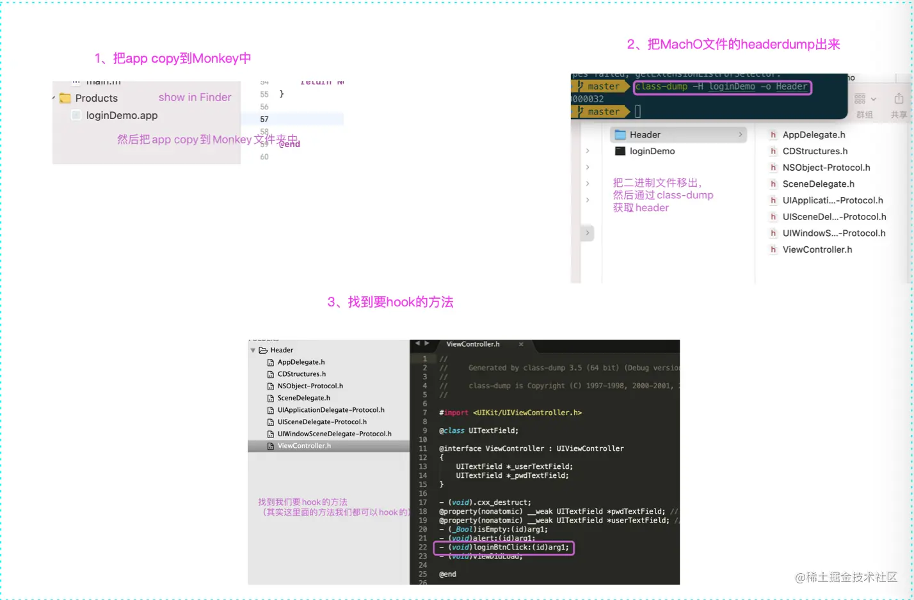This screenshot has height=600, width=914.
Task: Click the @class UITextField line
Action: (479, 430)
